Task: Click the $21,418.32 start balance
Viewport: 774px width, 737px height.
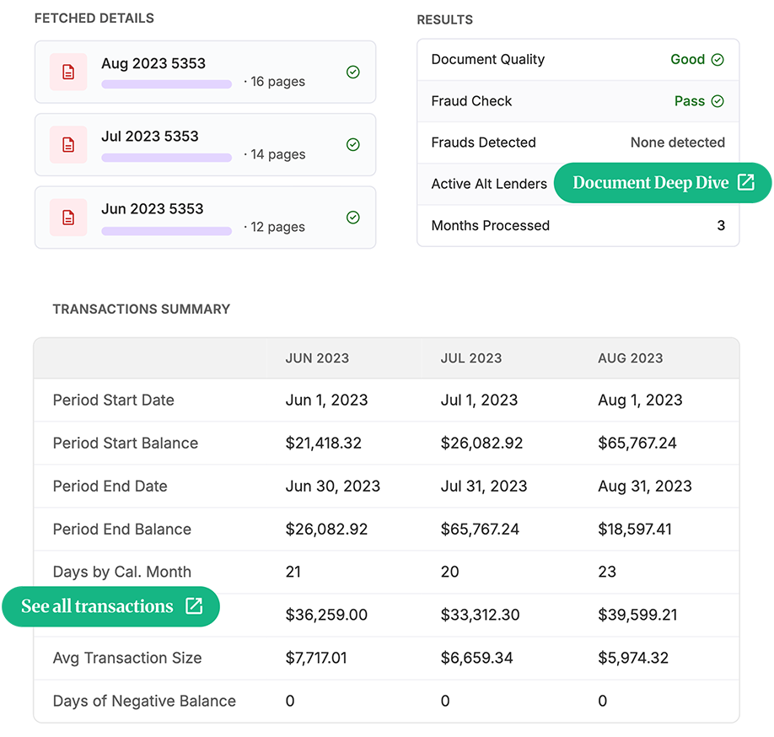Action: [323, 444]
